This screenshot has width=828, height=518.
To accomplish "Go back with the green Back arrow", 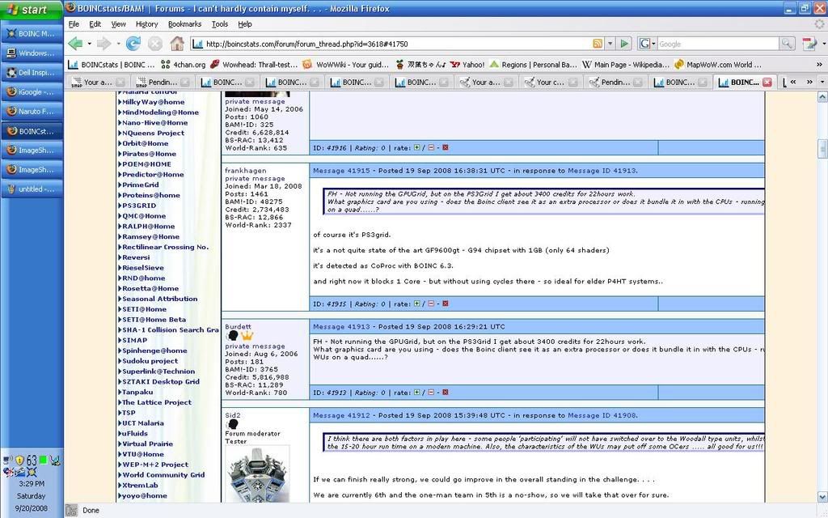I will 75,44.
